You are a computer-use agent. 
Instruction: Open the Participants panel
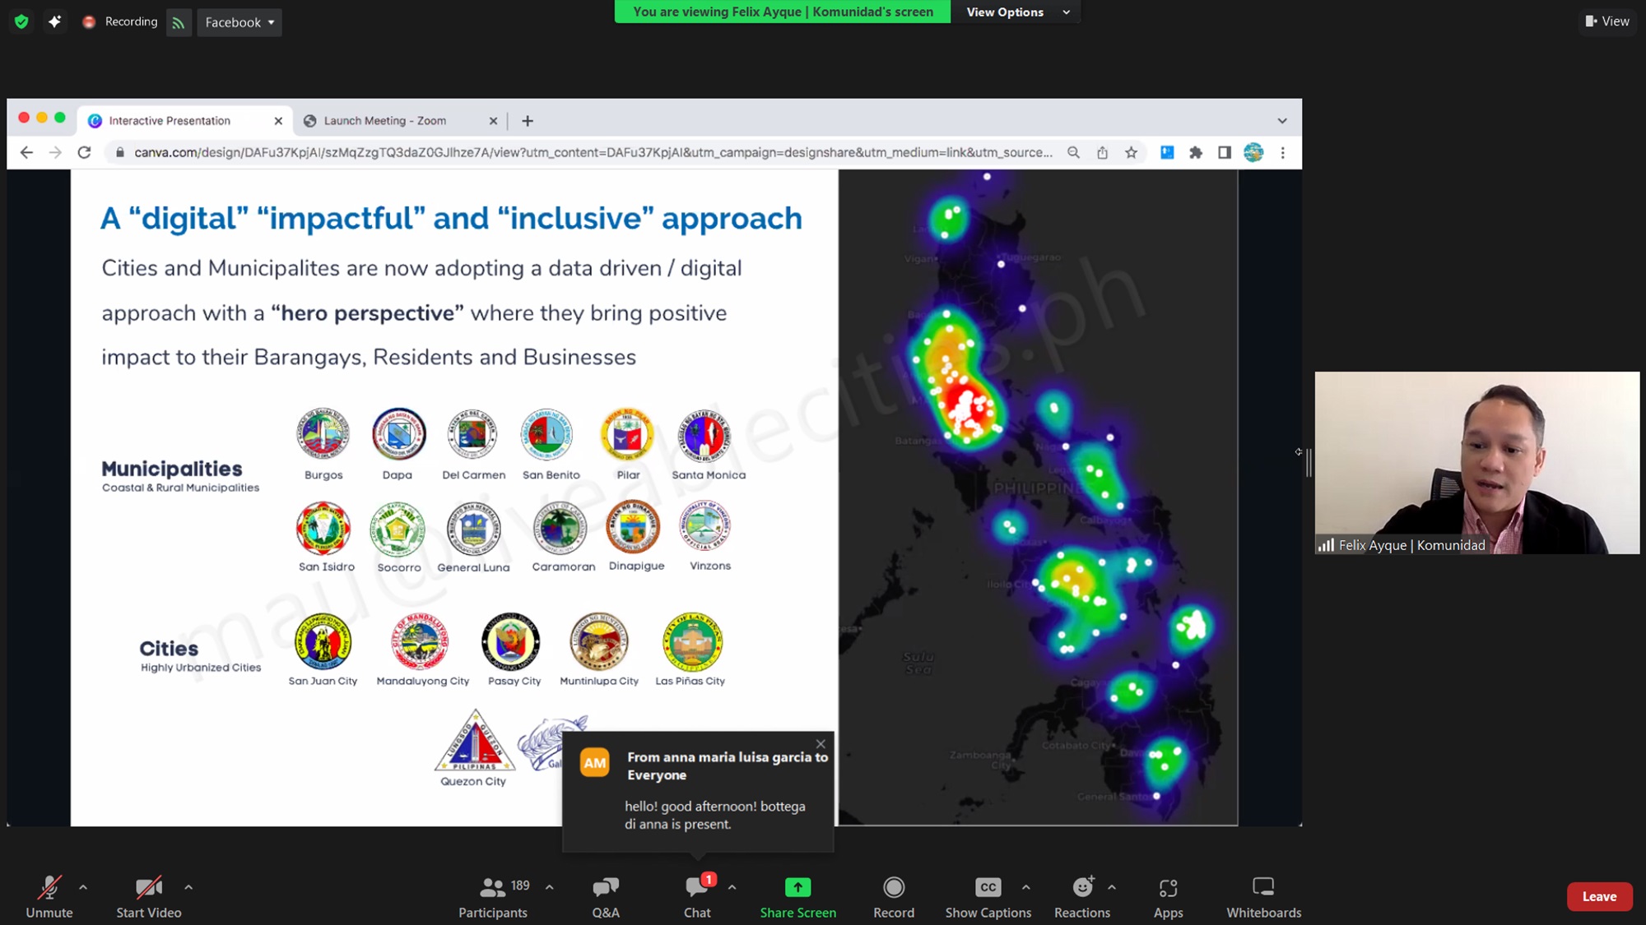(x=494, y=897)
